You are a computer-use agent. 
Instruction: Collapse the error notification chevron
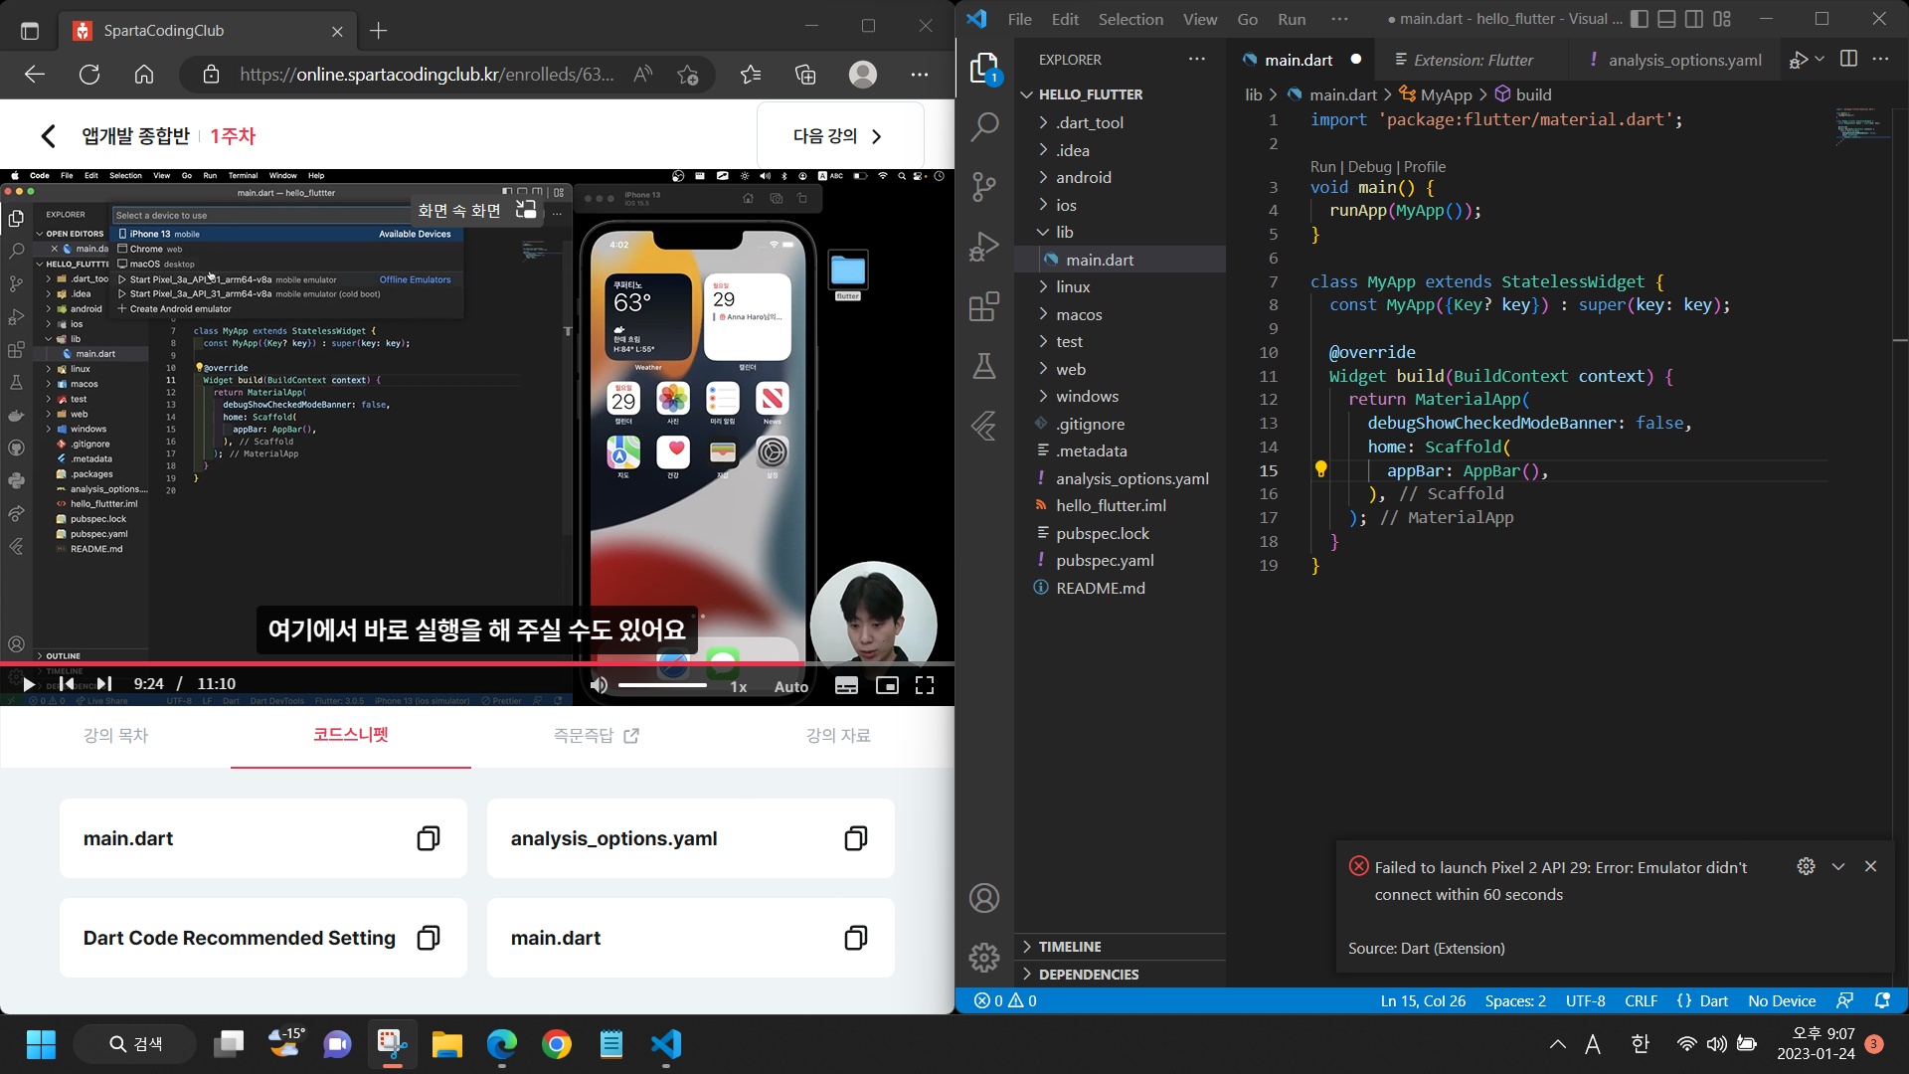click(x=1838, y=866)
